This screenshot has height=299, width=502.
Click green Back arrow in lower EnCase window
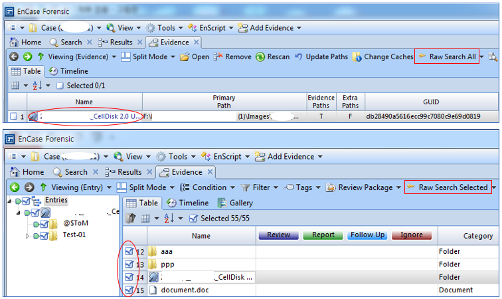[15, 187]
